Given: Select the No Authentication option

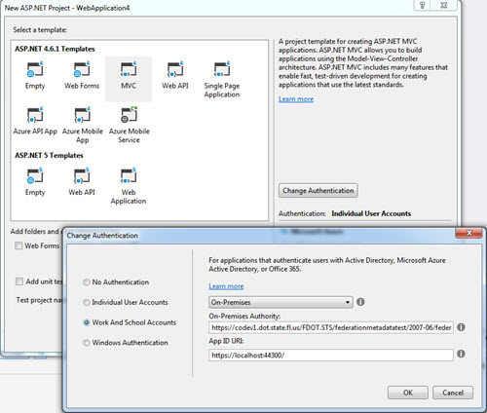Looking at the screenshot, I should [87, 282].
